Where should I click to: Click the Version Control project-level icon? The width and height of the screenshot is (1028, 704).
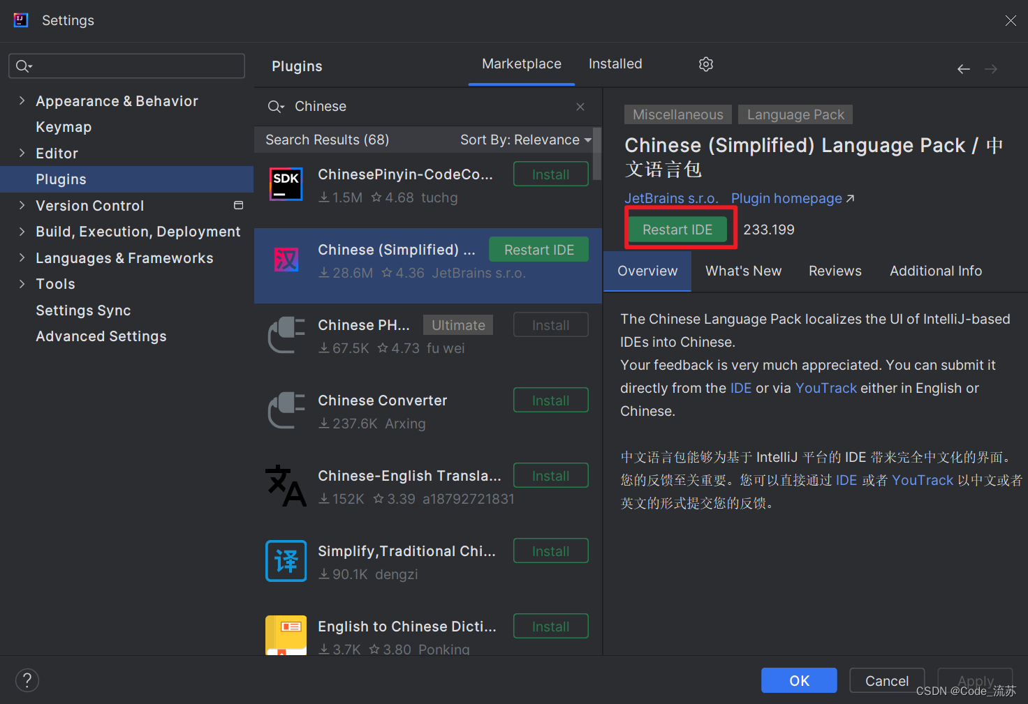238,205
